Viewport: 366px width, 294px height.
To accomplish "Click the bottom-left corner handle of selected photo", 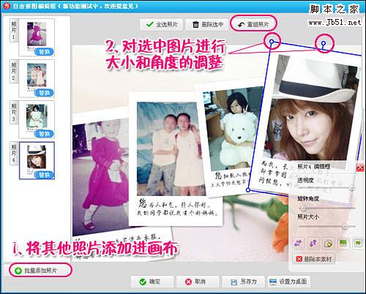I will [x=248, y=189].
